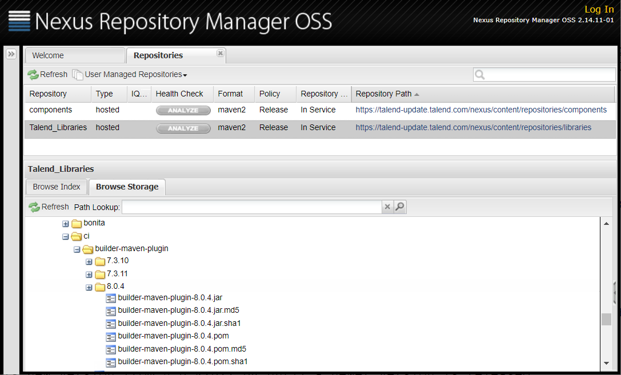Click the top toolbar Refresh icon
Image resolution: width=621 pixels, height=375 pixels.
coord(33,75)
